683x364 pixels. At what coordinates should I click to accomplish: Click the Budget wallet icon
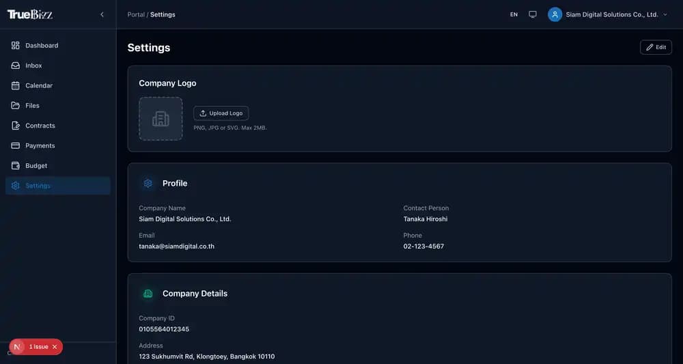[x=15, y=165]
